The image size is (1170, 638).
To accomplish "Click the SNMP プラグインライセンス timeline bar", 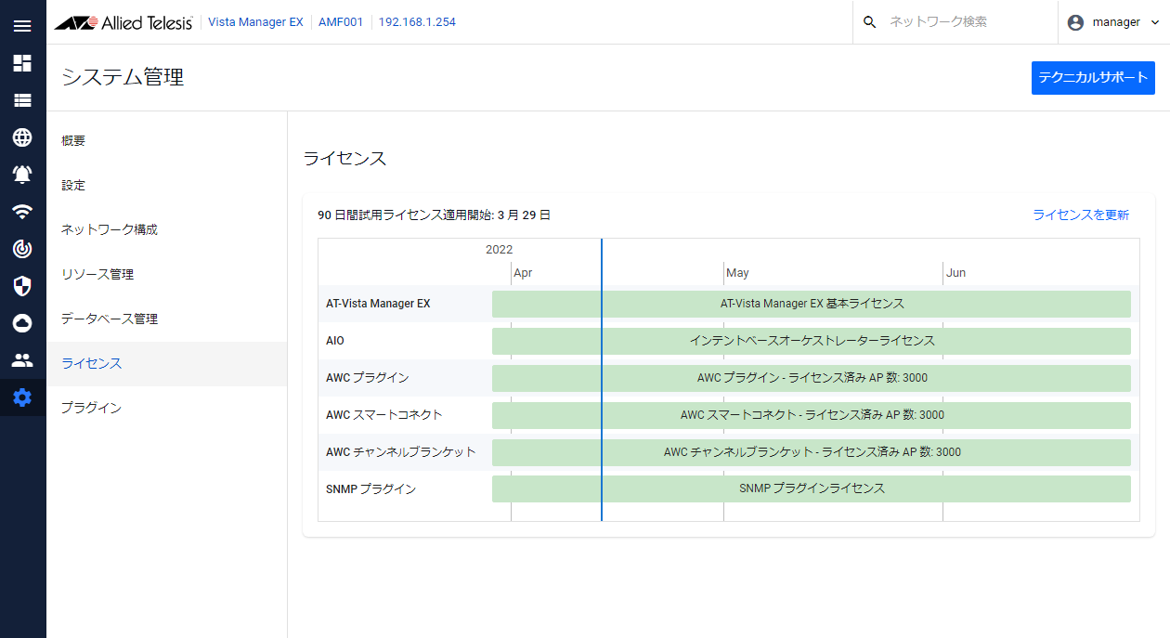I will click(x=812, y=488).
